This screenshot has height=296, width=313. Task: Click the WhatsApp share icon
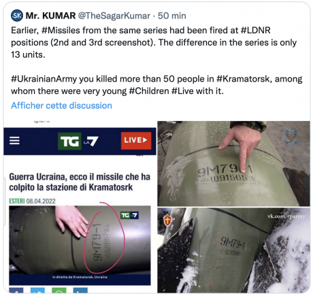pyautogui.click(x=59, y=290)
